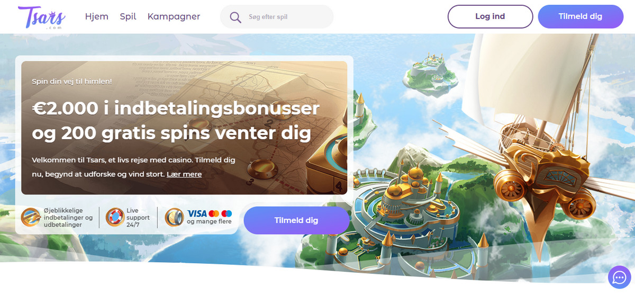
Task: Open the Spil menu item
Action: [128, 16]
